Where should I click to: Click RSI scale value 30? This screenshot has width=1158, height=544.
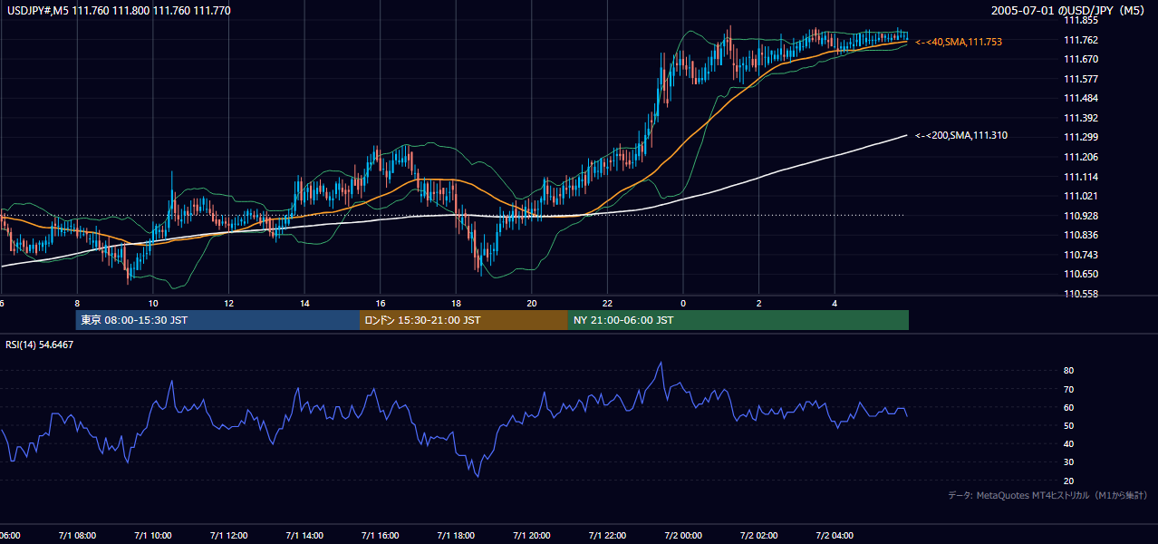click(x=1069, y=462)
